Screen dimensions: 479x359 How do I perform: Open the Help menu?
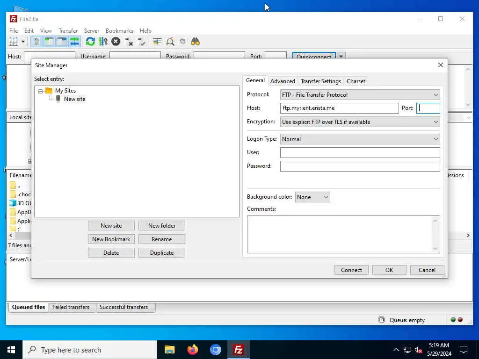[145, 31]
